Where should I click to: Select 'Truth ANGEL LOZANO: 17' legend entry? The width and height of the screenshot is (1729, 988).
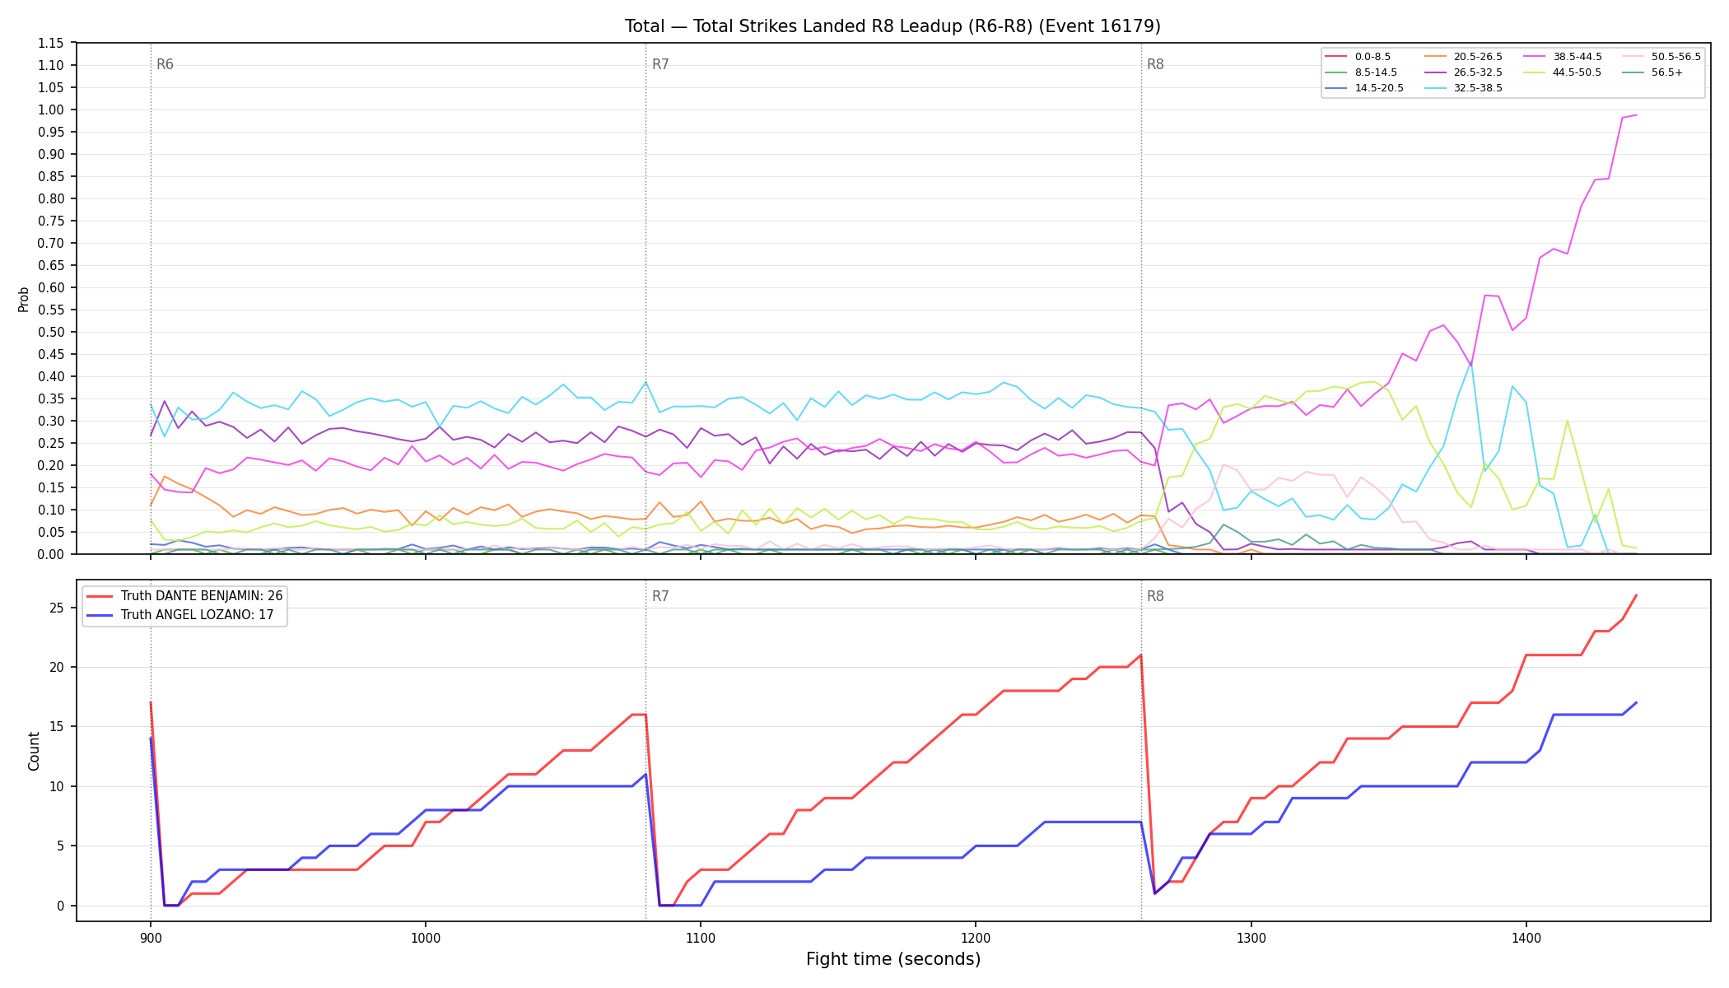pos(179,614)
